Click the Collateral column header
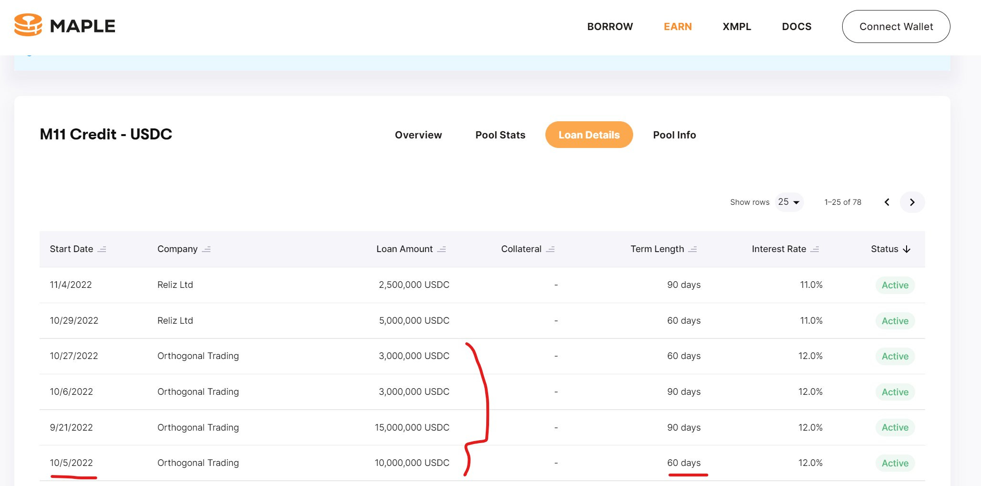The width and height of the screenshot is (981, 486). tap(521, 249)
